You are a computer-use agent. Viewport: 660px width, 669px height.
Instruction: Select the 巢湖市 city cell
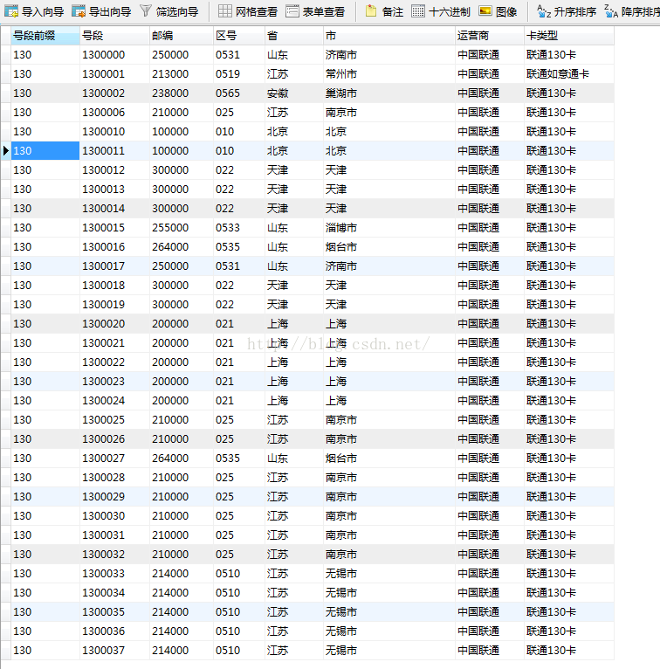389,93
